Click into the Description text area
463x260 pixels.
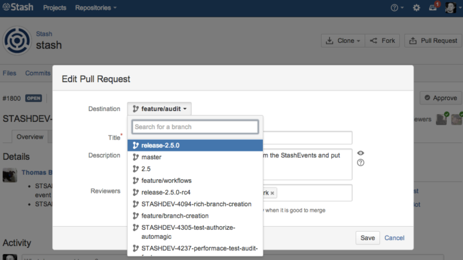[307, 164]
